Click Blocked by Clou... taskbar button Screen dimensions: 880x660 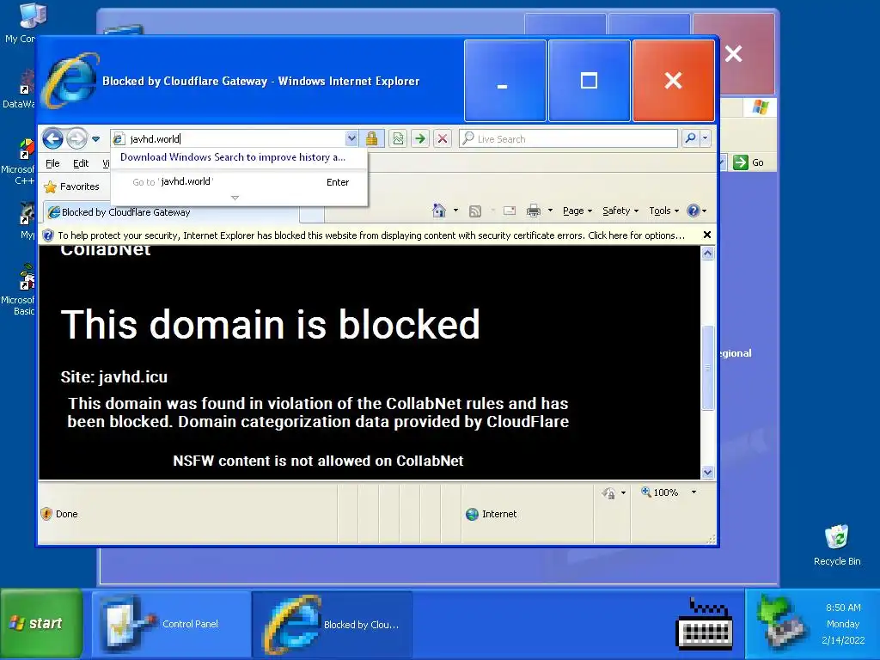333,624
